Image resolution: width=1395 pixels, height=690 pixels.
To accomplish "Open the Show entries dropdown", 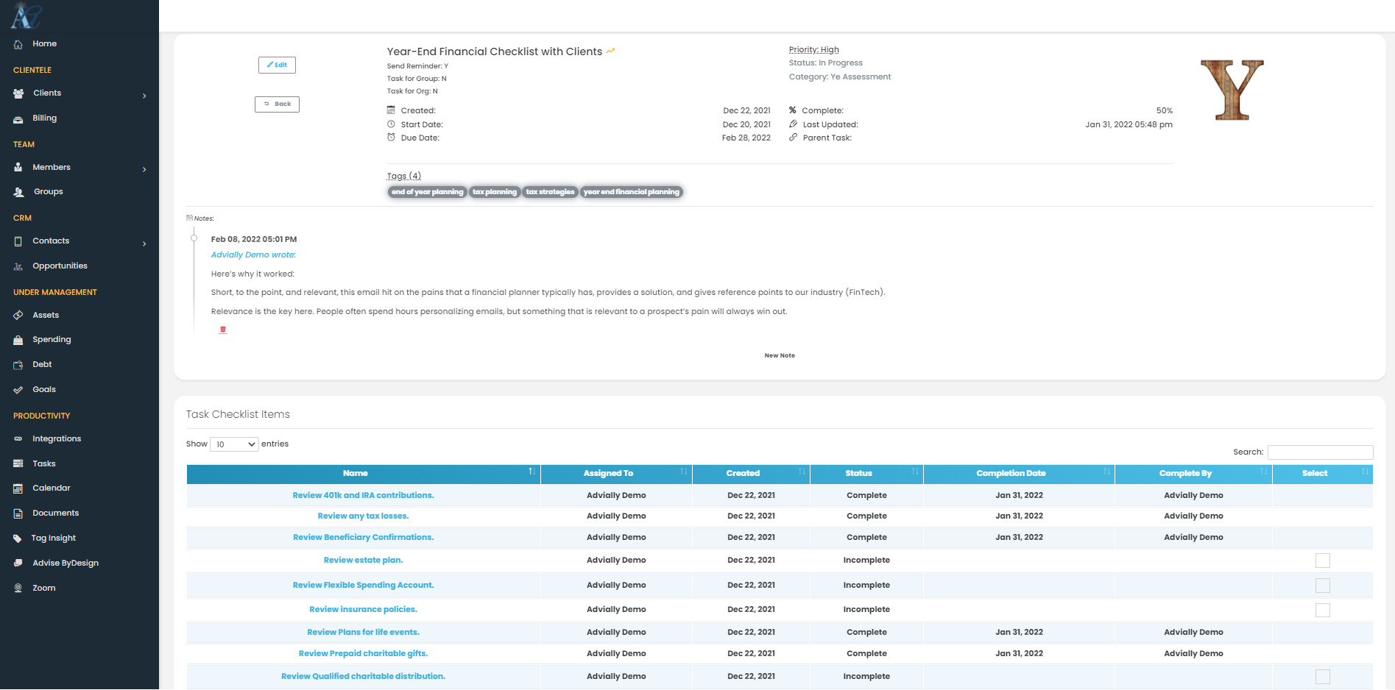I will tap(234, 444).
